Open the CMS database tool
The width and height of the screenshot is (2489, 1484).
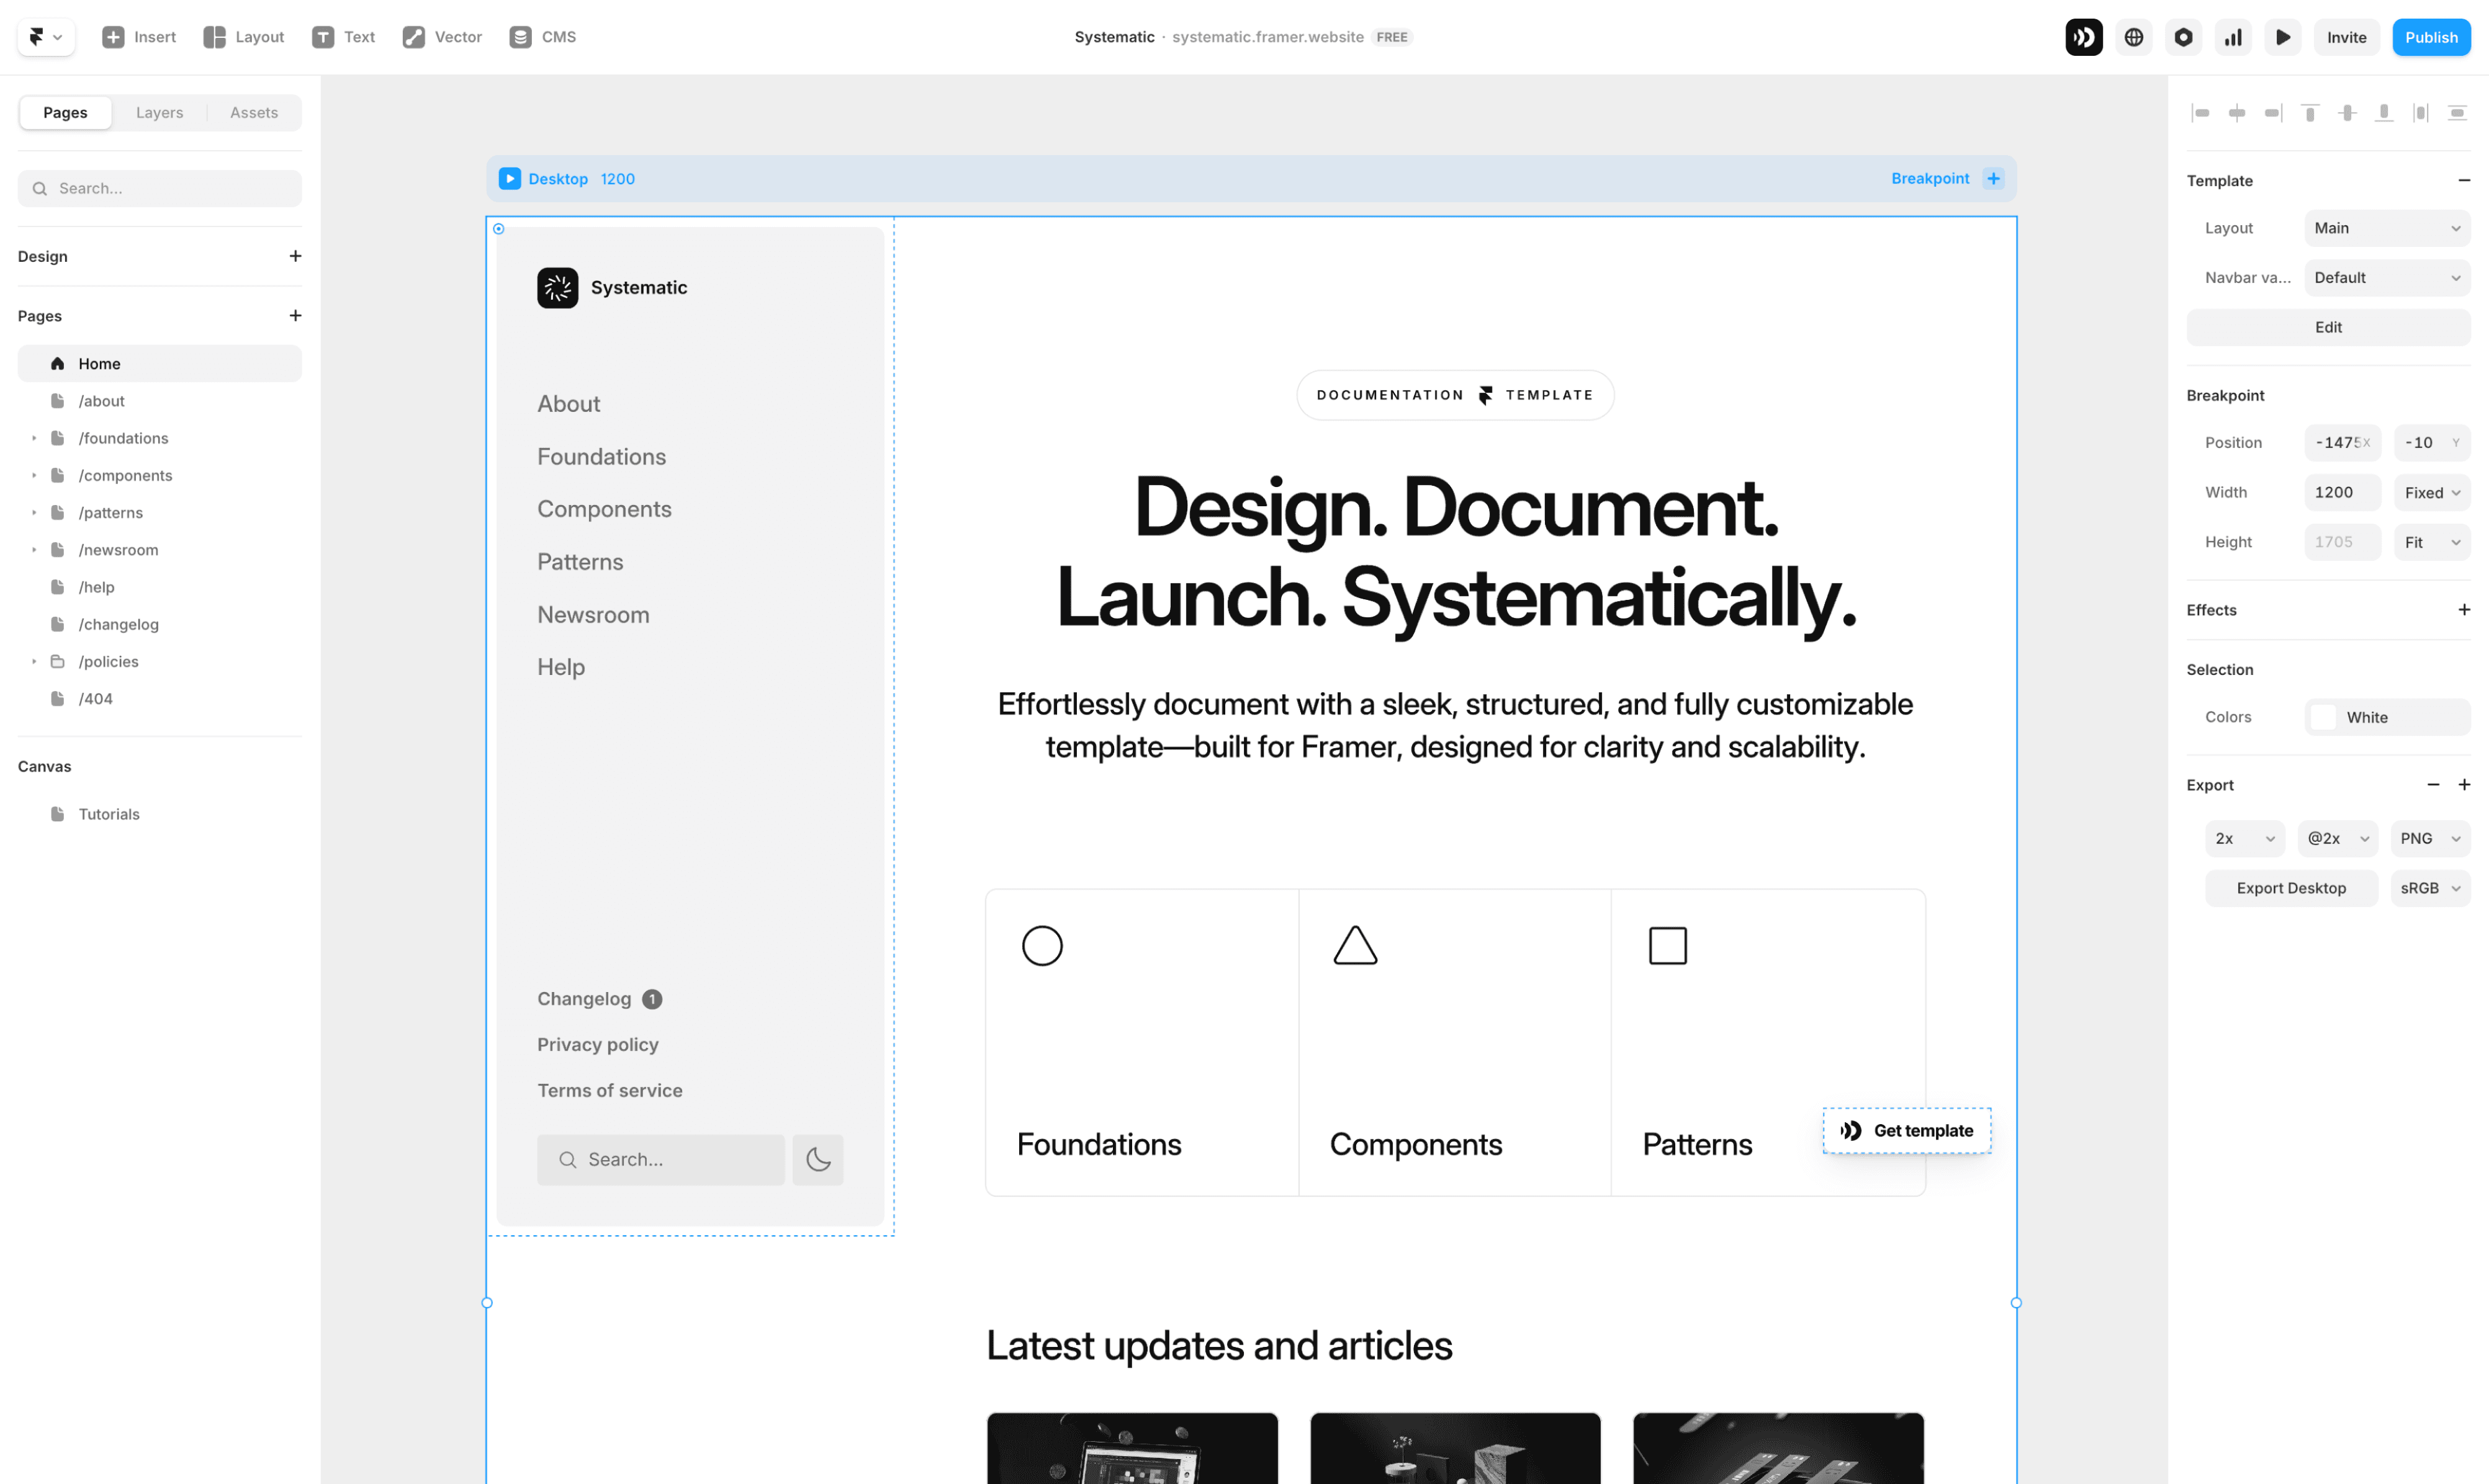(542, 37)
